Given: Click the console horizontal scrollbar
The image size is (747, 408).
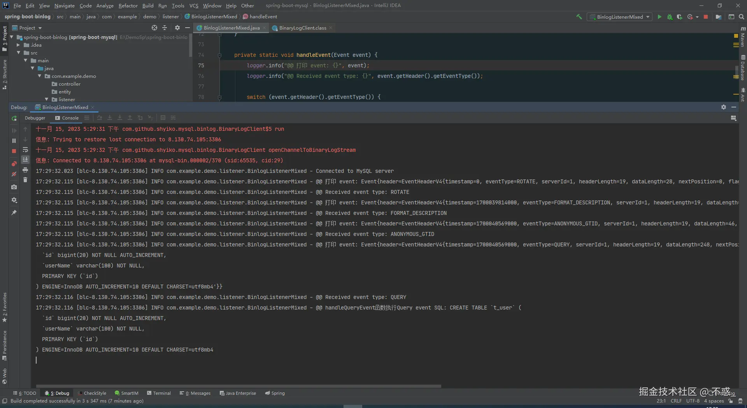Looking at the screenshot, I should [x=238, y=386].
